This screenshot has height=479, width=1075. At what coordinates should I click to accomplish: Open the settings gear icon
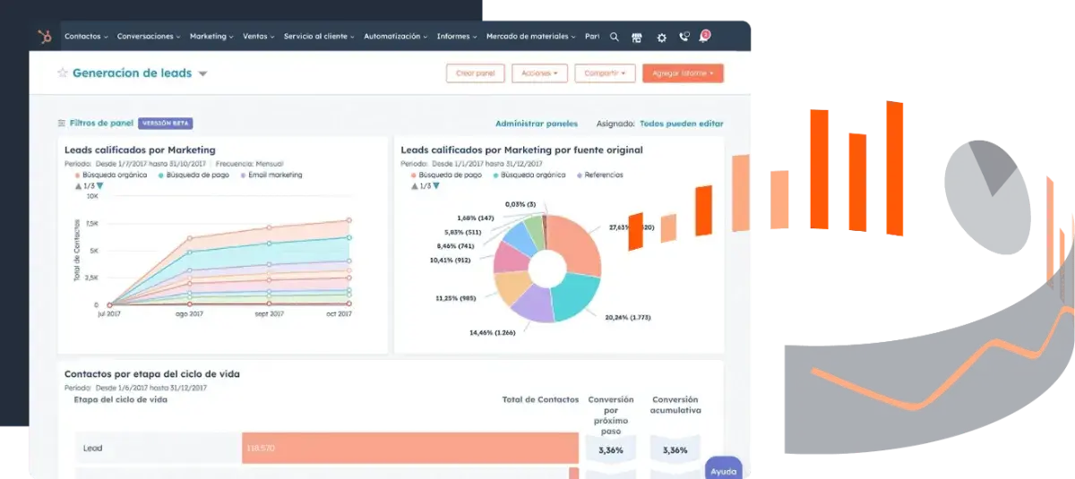tap(661, 38)
